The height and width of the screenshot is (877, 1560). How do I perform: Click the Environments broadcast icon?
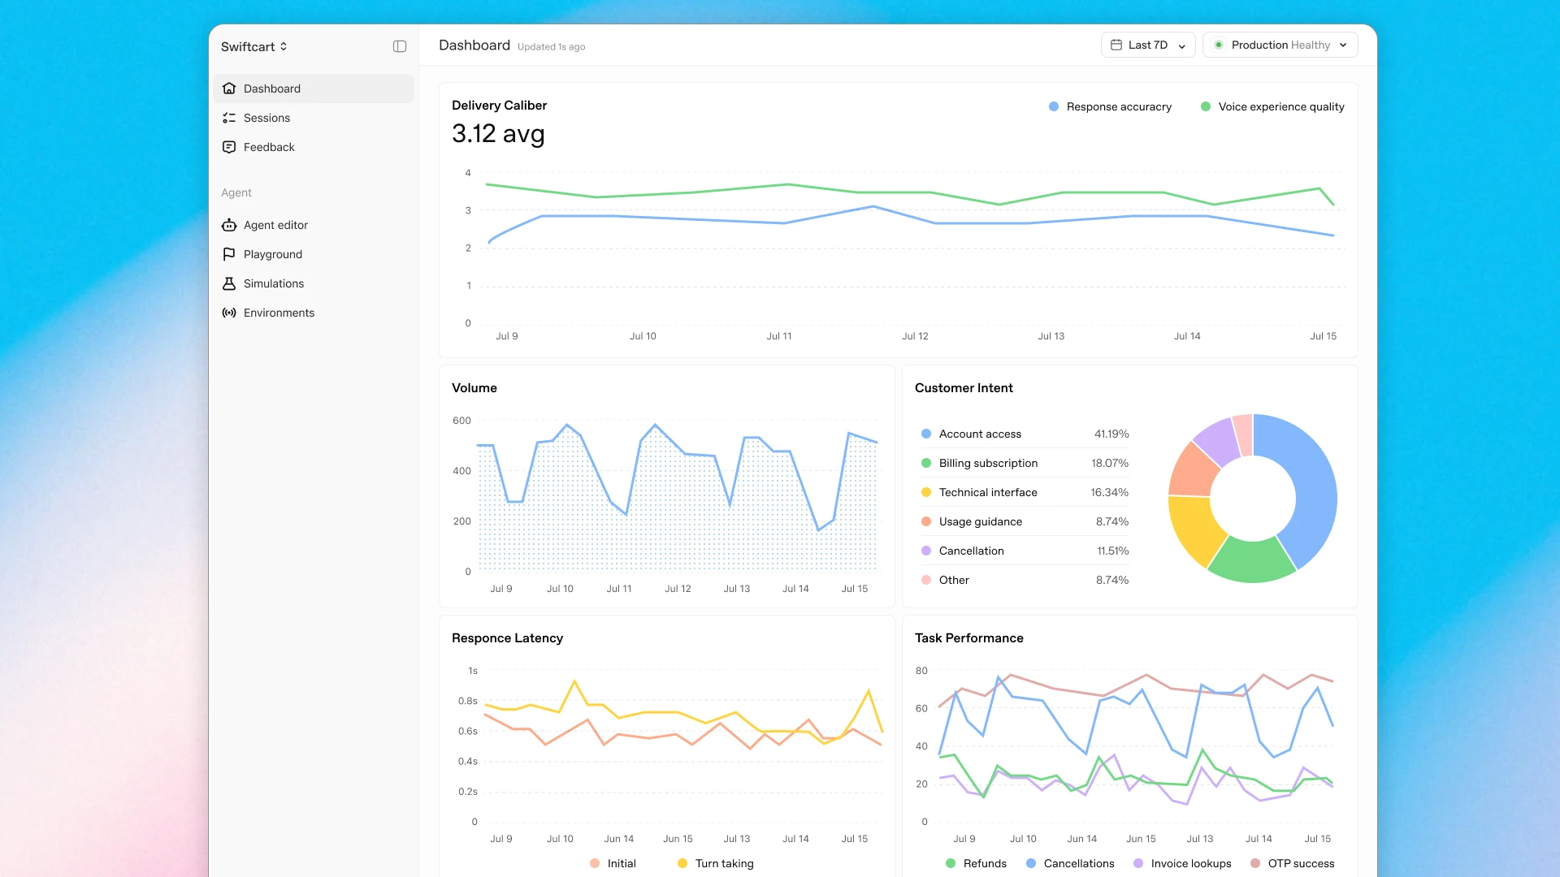tap(229, 313)
